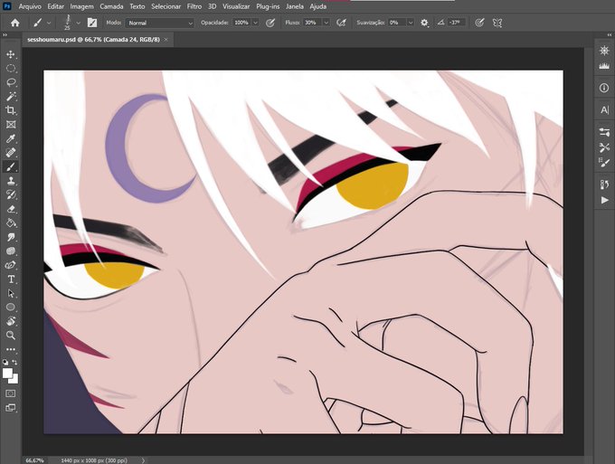Select the Eyedropper tool
This screenshot has width=615, height=464.
tap(11, 139)
